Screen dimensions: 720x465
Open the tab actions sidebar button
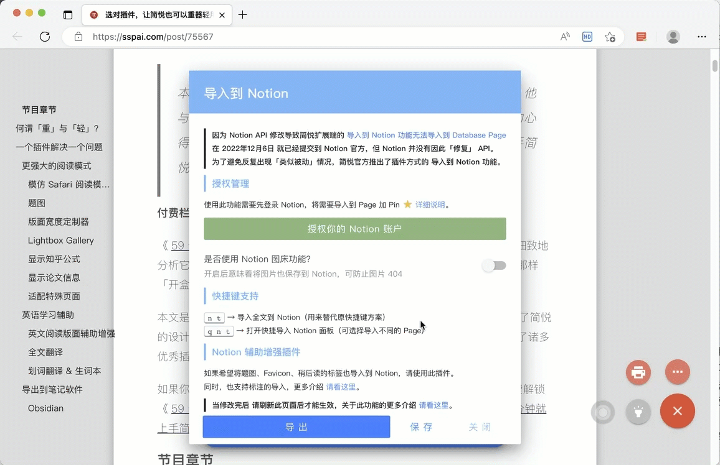click(68, 15)
